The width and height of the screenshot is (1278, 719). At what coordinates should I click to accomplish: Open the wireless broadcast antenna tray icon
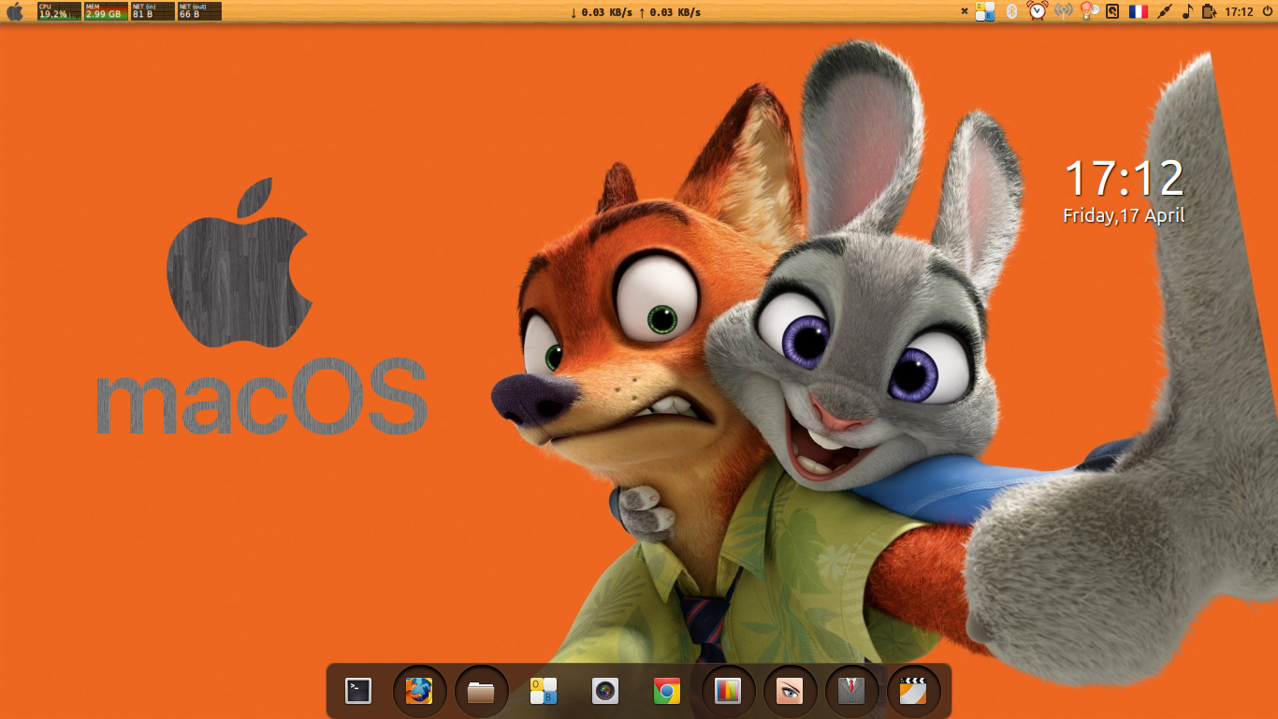click(1063, 11)
